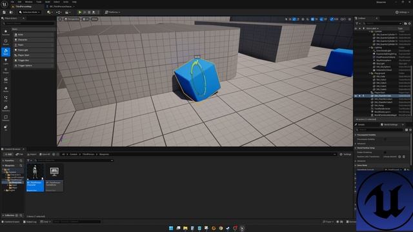Viewport: 413px width, 232px height.
Task: Open the Selection Mode dropdown
Action: click(x=30, y=12)
